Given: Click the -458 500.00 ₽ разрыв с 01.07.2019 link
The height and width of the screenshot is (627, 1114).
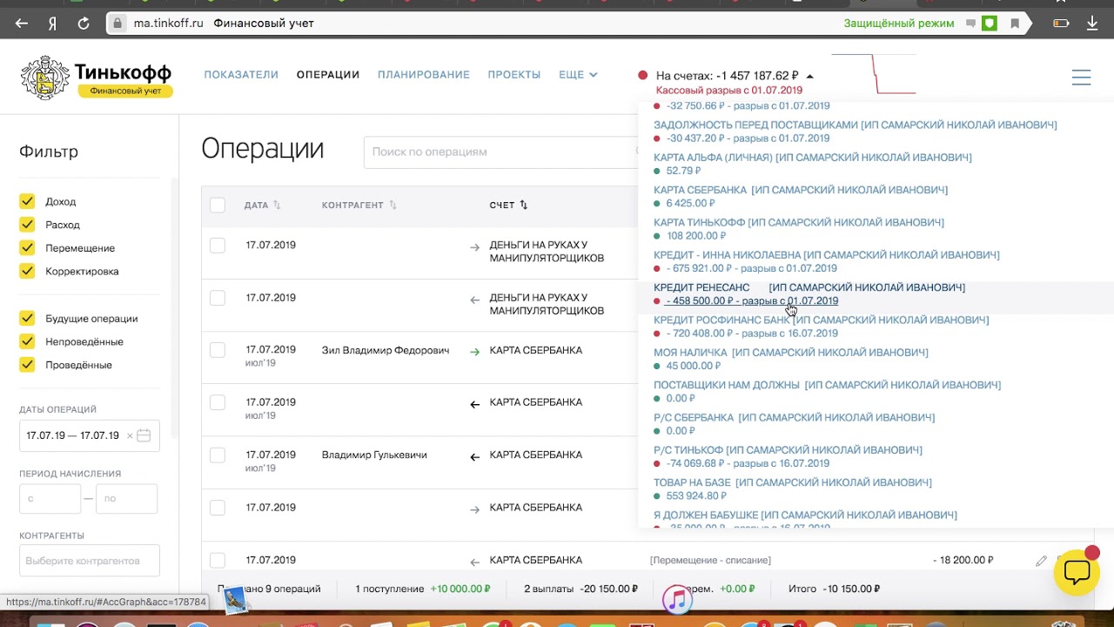Looking at the screenshot, I should (x=752, y=301).
